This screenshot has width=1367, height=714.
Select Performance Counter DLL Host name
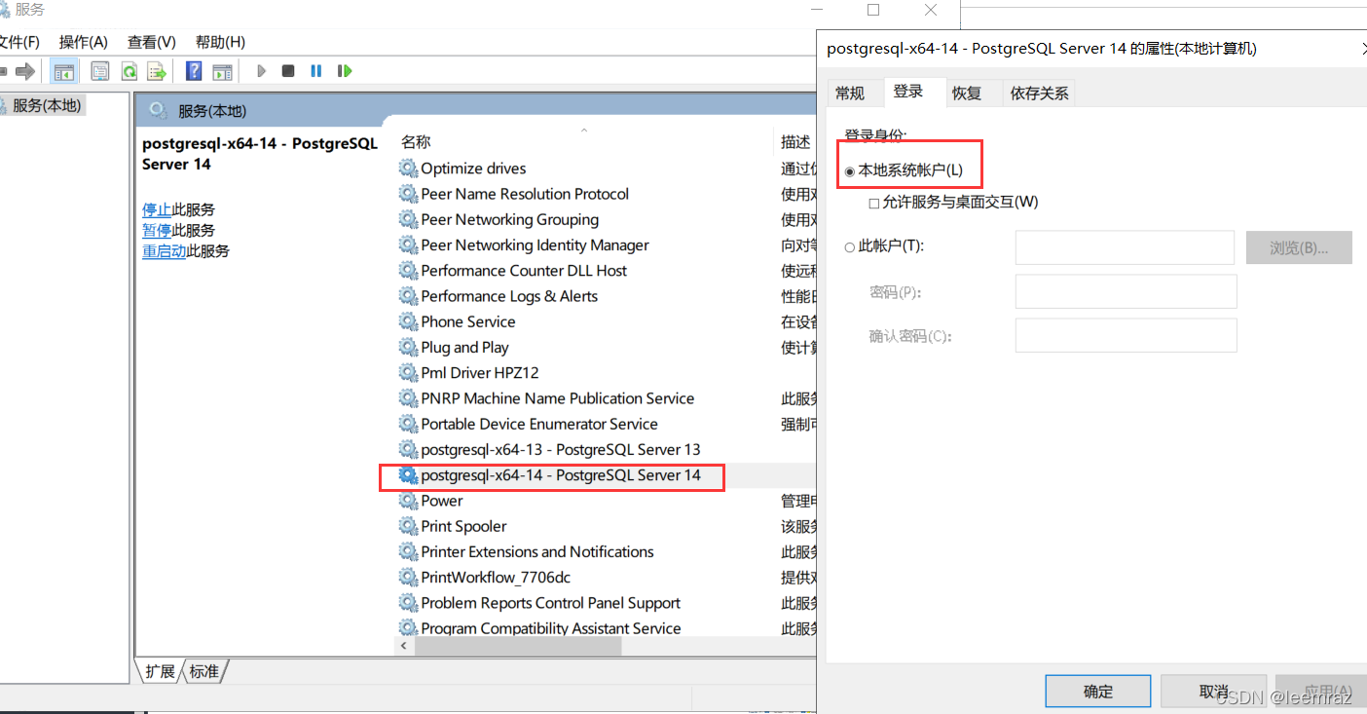pyautogui.click(x=524, y=271)
